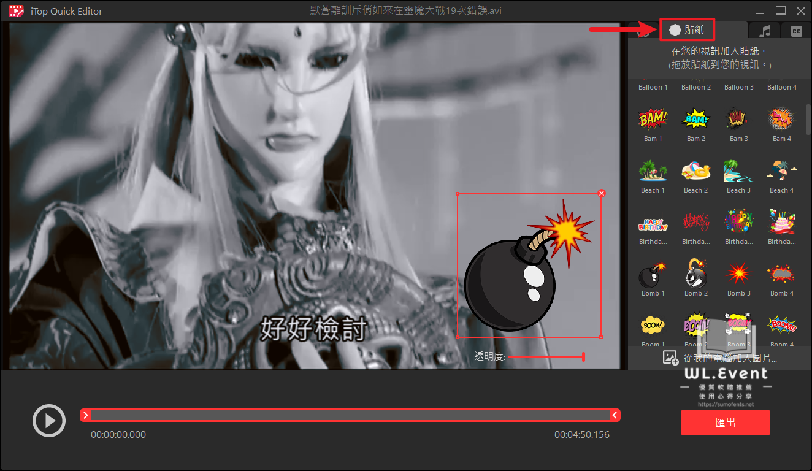The image size is (812, 471).
Task: Add the Bomb 2 sticker
Action: 695,274
